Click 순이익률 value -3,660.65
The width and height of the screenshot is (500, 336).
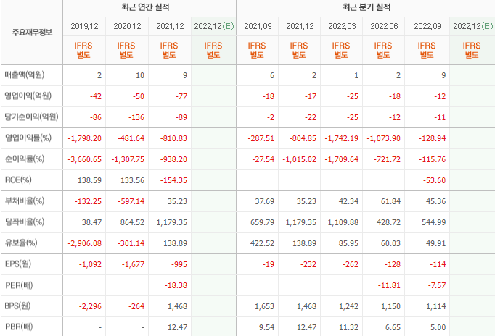(84, 160)
